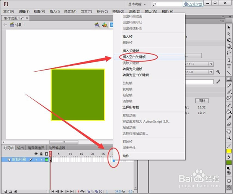The image size is (233, 194).
Task: Select the Free Transform tool
Action: 229,40
